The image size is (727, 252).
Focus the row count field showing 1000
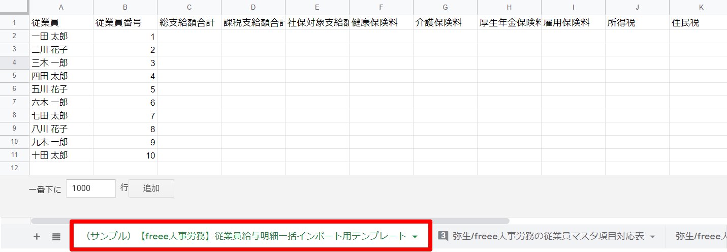[91, 188]
